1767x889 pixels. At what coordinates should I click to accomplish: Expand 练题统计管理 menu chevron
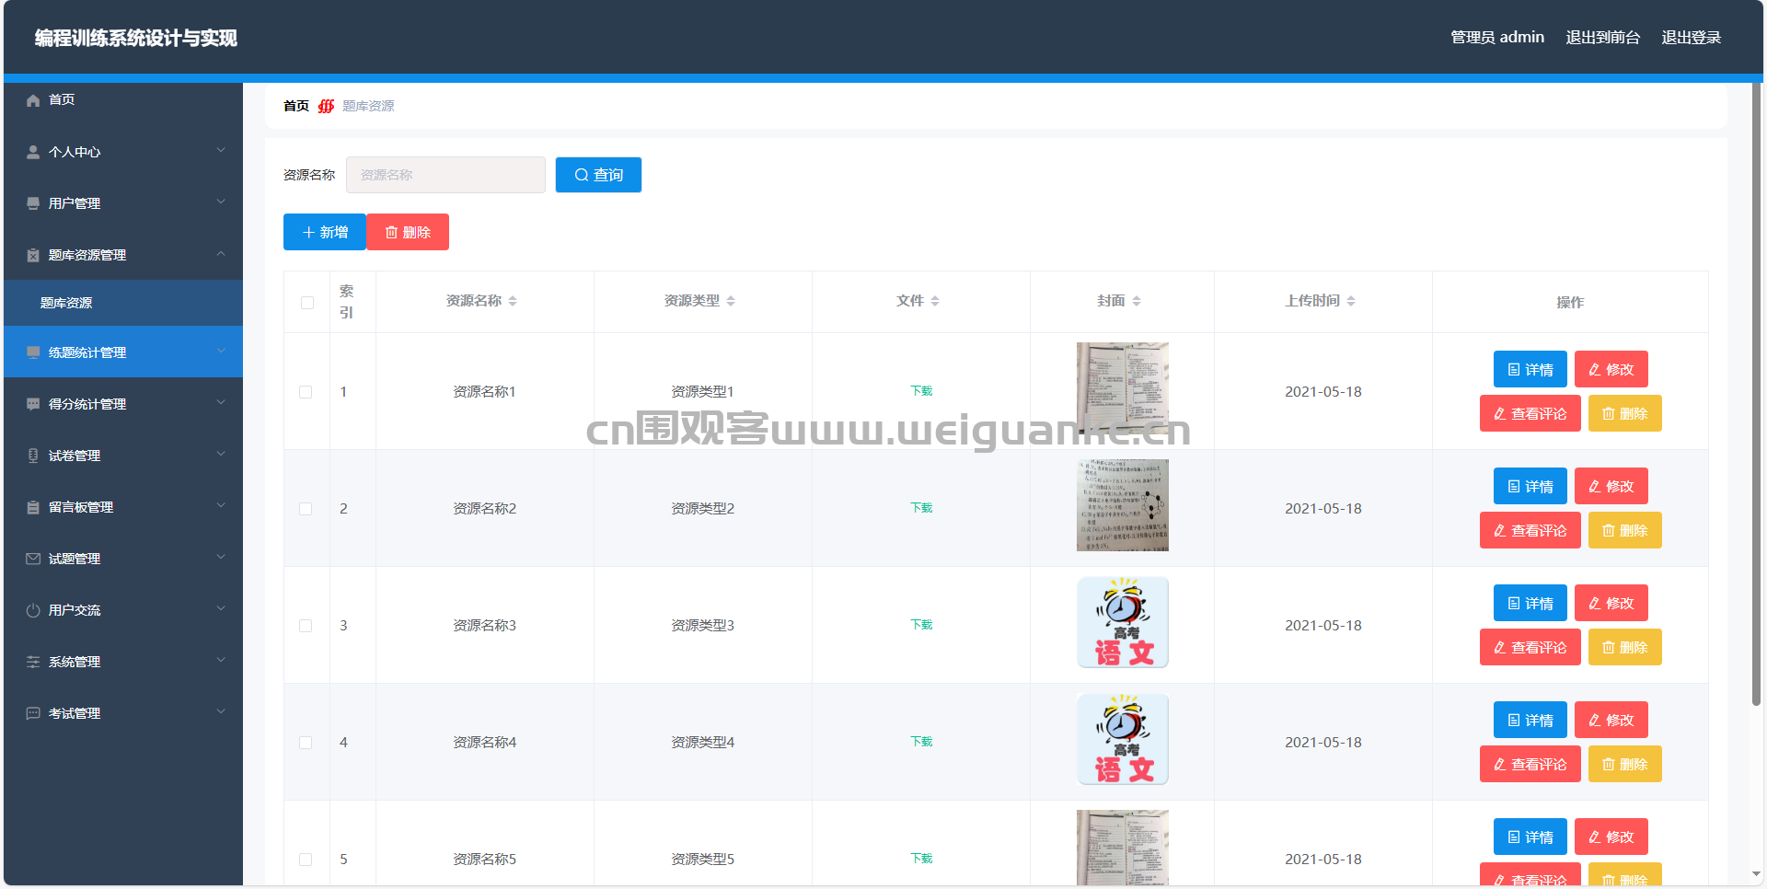(221, 351)
